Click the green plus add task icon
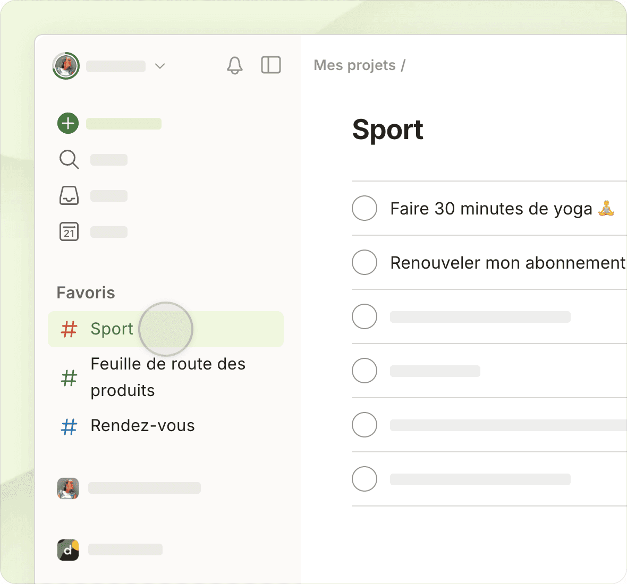The height and width of the screenshot is (584, 627). (x=68, y=123)
